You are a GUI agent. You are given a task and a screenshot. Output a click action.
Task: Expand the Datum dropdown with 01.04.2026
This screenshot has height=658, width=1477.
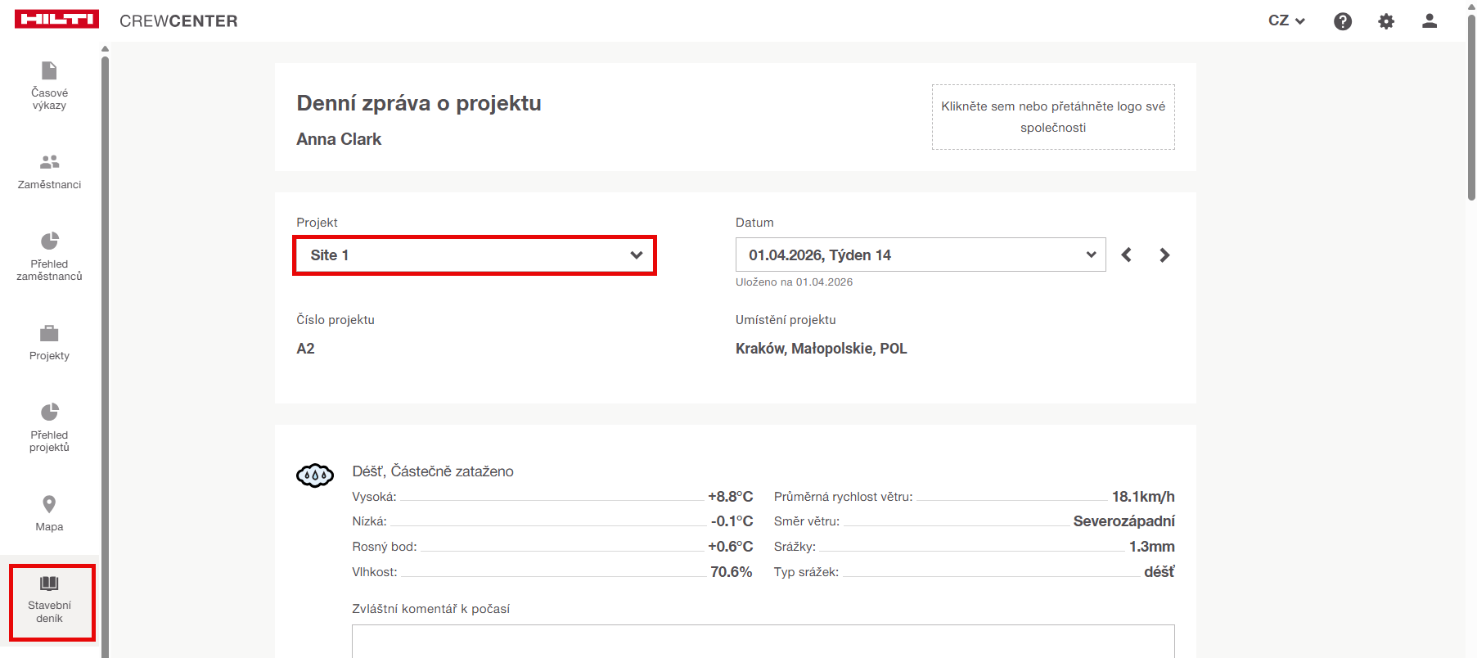point(920,255)
